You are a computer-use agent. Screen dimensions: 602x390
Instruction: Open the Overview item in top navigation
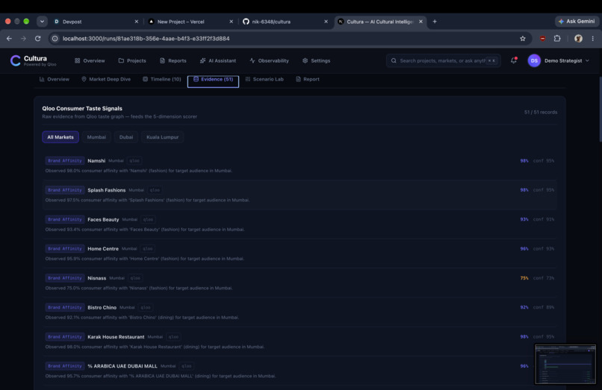pos(90,60)
